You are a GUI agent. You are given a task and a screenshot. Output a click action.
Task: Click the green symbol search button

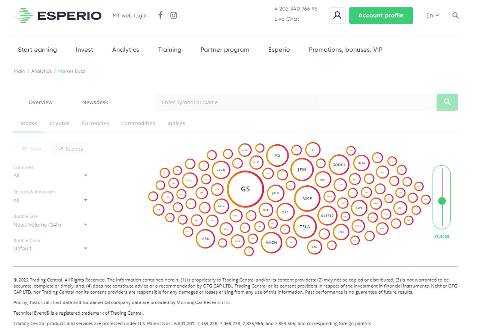[447, 102]
